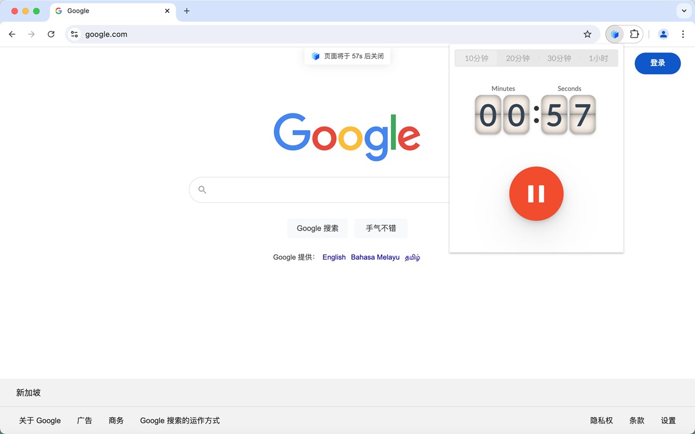Choose the 20分钟 timer preset

(517, 58)
